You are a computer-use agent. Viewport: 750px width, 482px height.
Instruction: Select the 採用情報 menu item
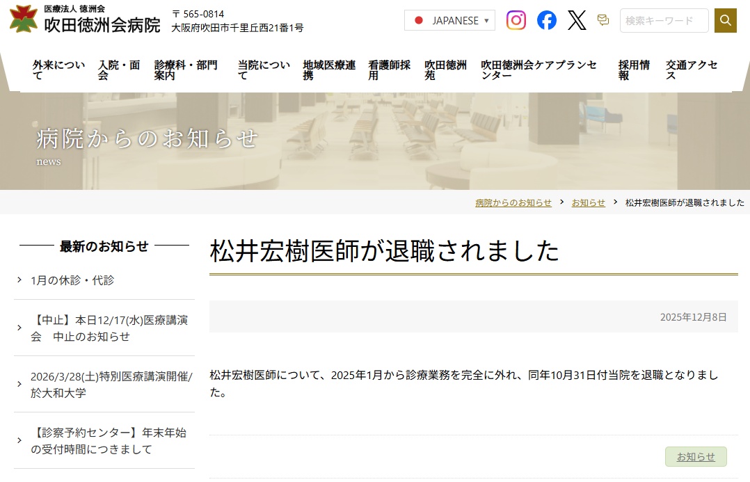tap(634, 70)
